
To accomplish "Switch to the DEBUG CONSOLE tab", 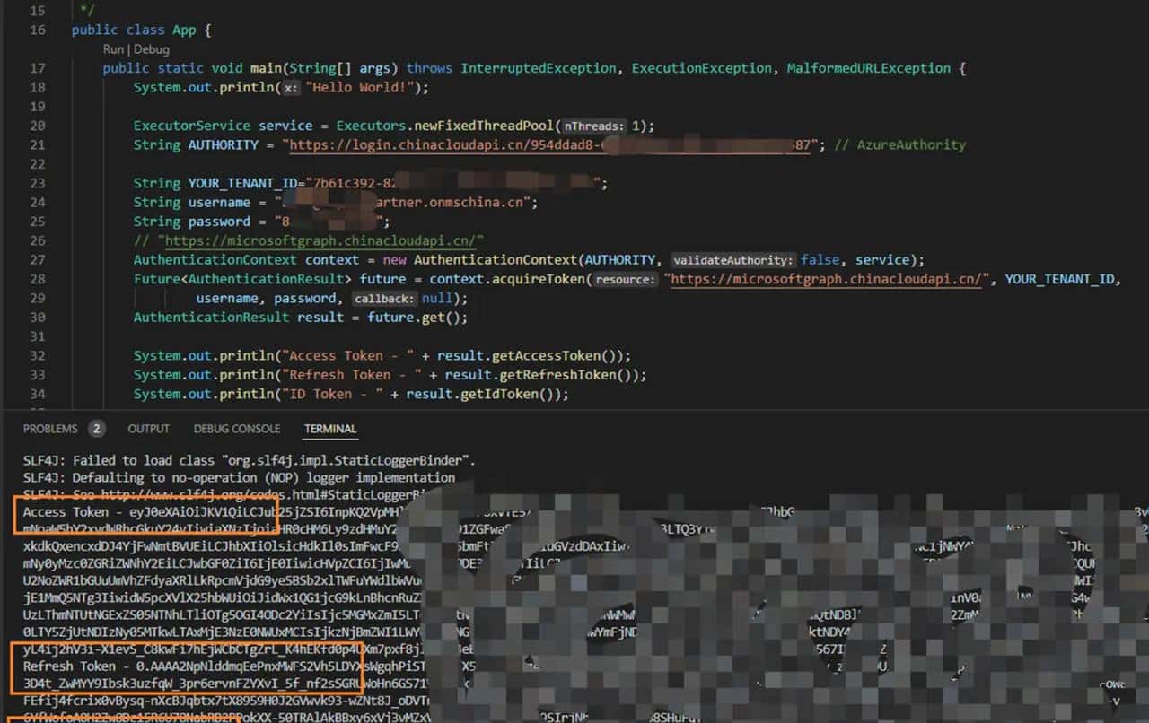I will [236, 429].
